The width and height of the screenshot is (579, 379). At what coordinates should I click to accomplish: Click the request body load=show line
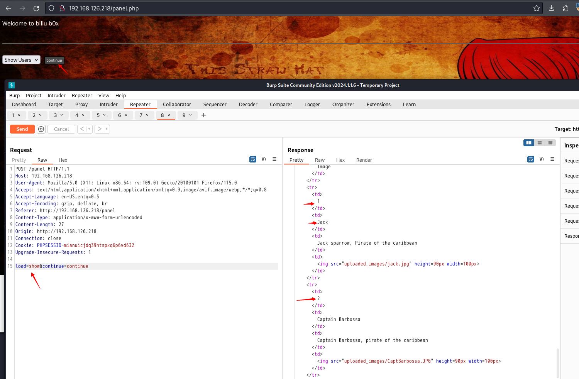147,266
